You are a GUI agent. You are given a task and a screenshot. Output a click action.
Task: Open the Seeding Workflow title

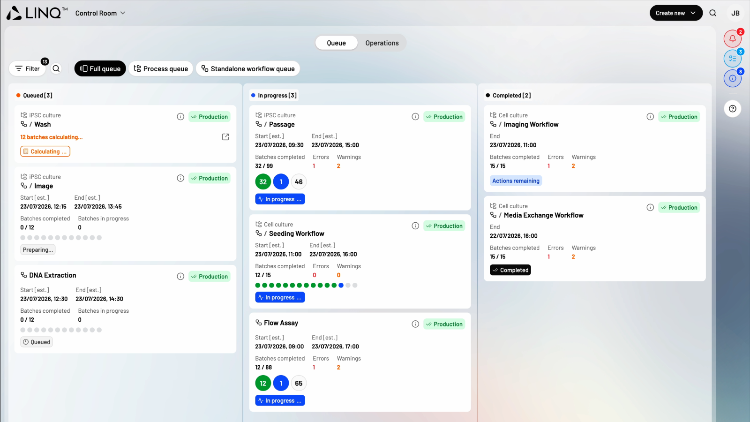[296, 234]
